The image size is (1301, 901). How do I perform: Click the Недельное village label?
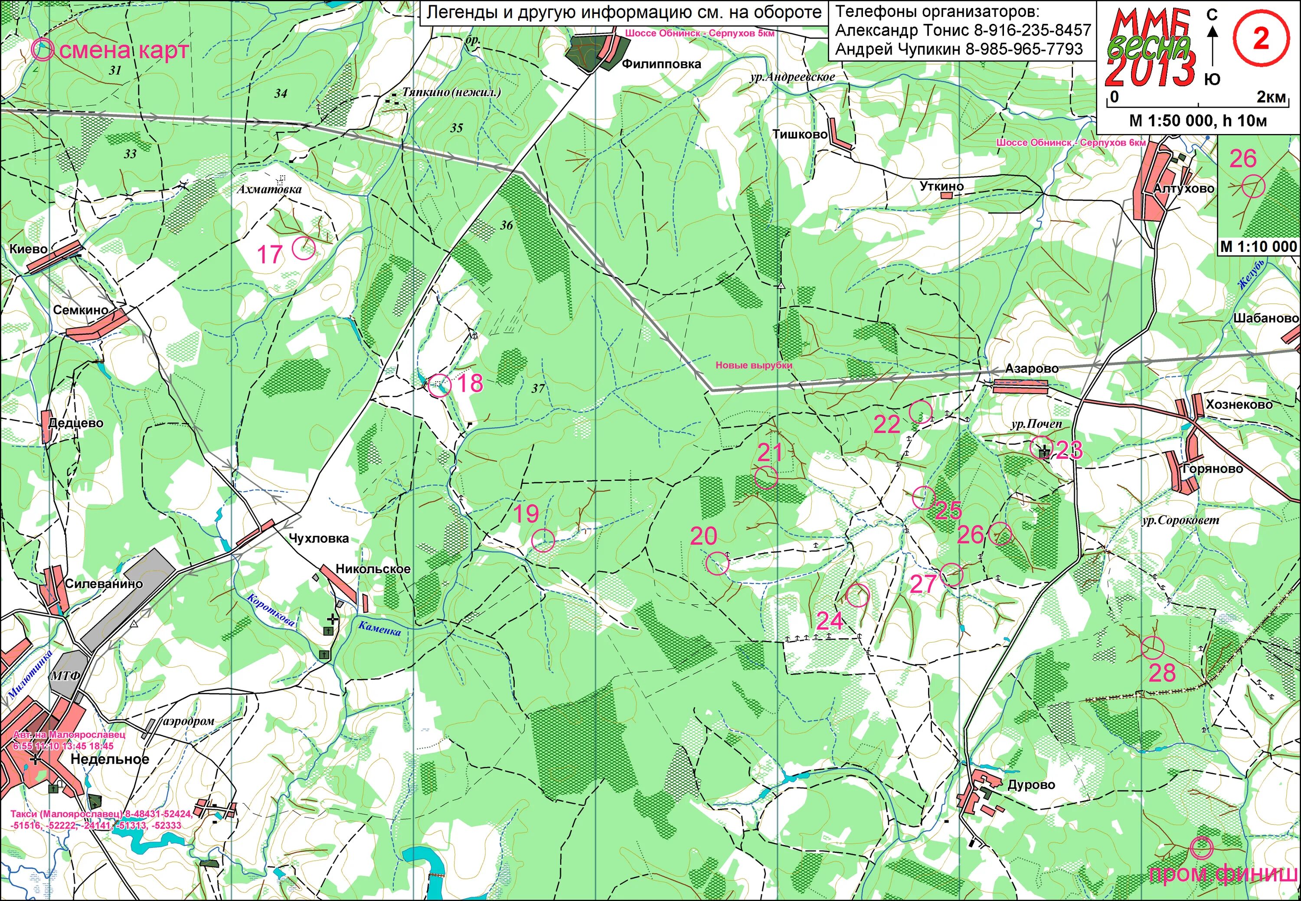tap(110, 759)
